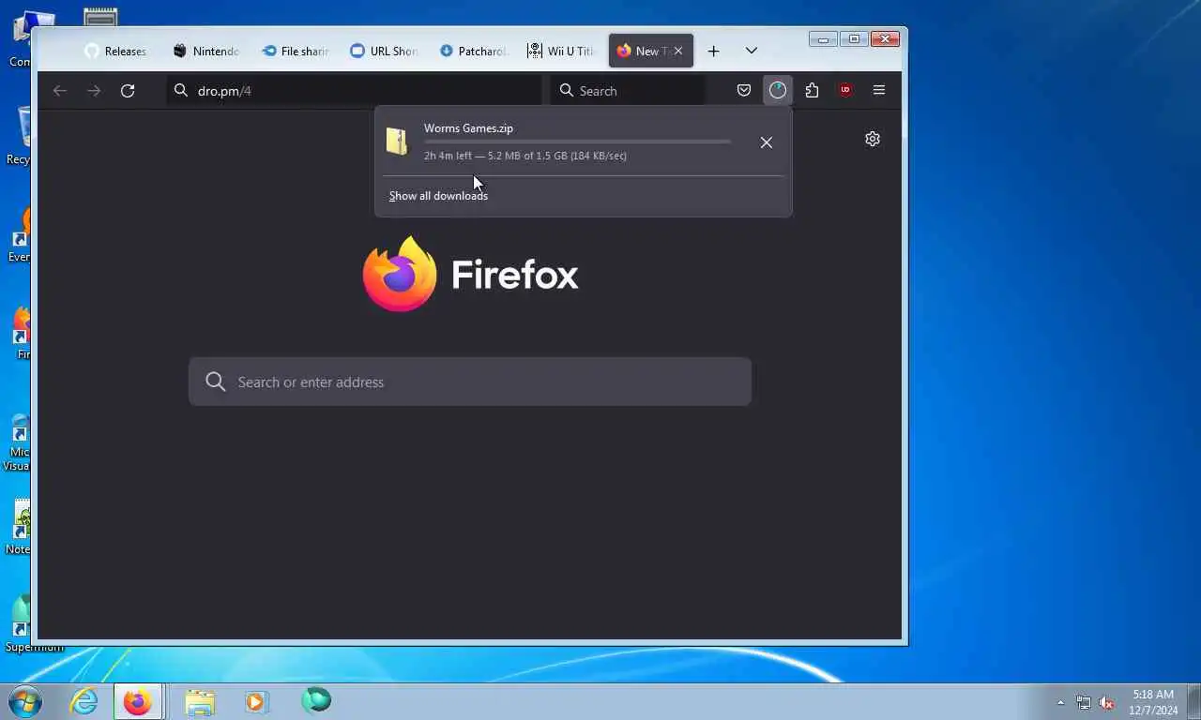The width and height of the screenshot is (1201, 720).
Task: Expand the list all tabs dropdown
Action: (752, 51)
